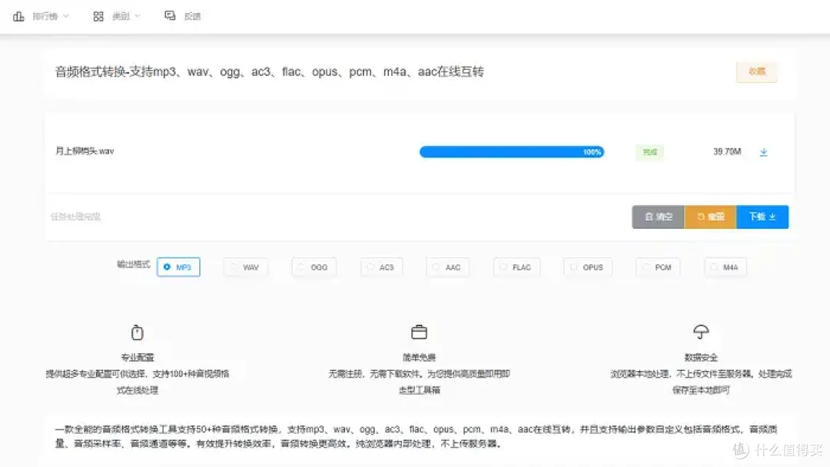Image resolution: width=830 pixels, height=467 pixels.
Task: Click the bar chart icon beside 排行榜
Action: coord(18,16)
